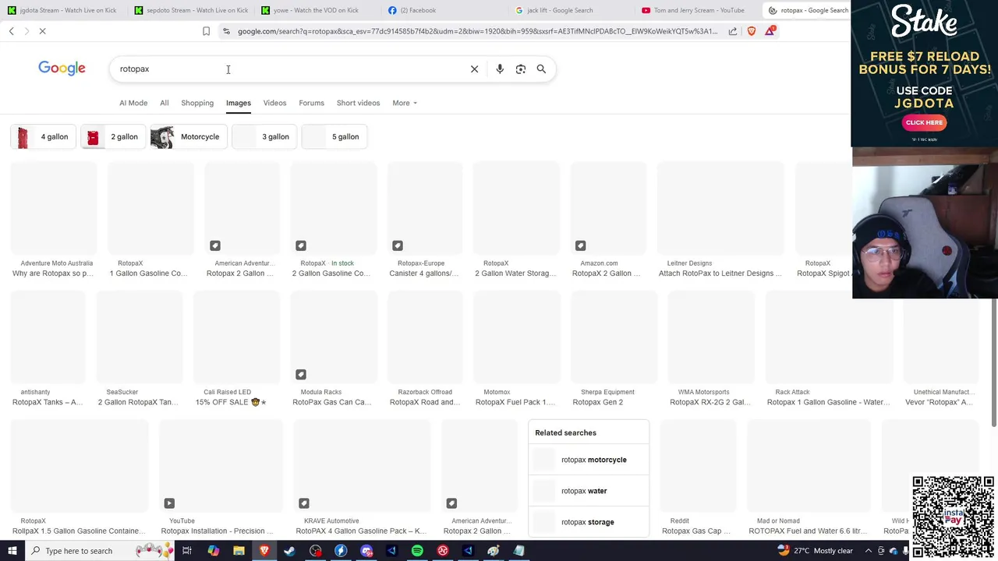Open the Brave Shields lion icon
Viewport: 998px width, 561px height.
pos(752,31)
